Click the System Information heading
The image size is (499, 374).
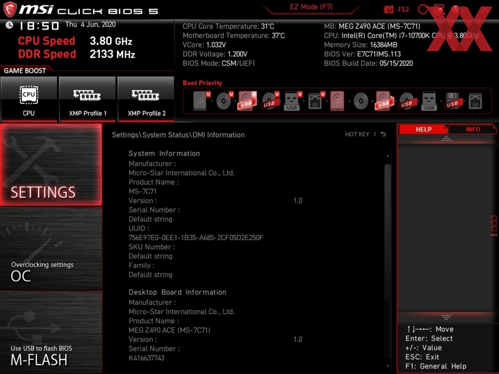pos(164,154)
